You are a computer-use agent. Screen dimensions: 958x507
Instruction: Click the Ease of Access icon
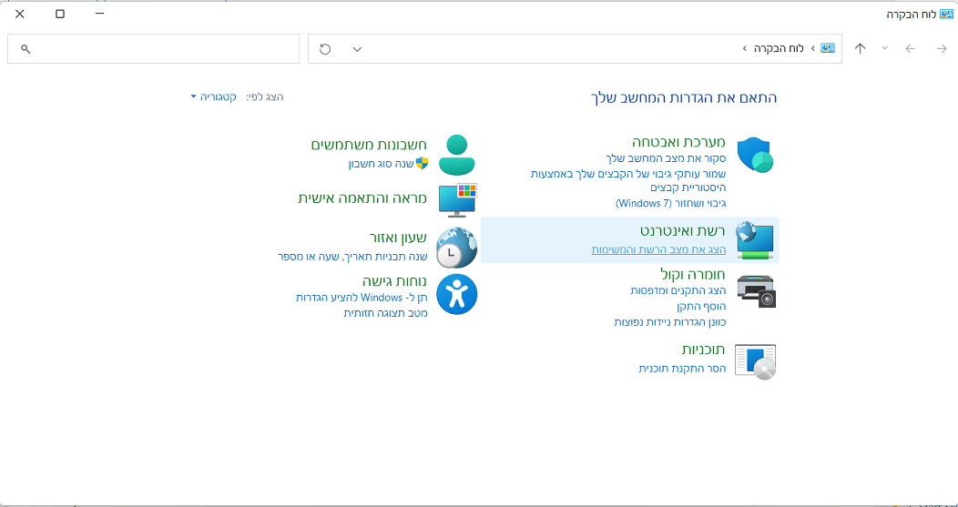[457, 294]
